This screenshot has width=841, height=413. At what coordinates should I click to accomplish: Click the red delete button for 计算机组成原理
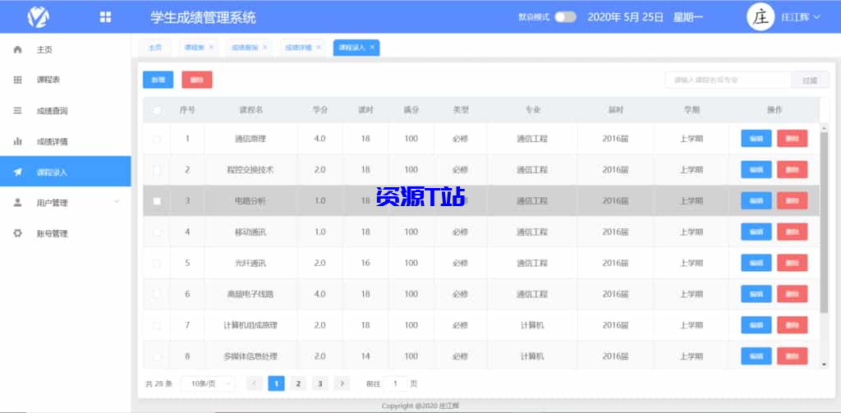793,325
